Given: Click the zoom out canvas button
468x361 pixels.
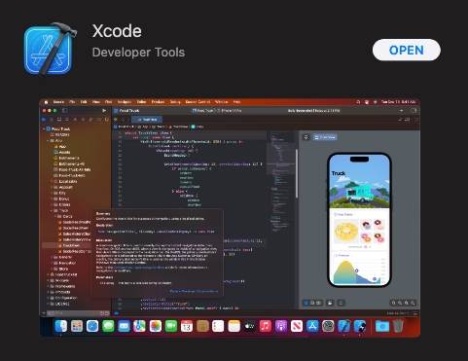Looking at the screenshot, I should (393, 303).
